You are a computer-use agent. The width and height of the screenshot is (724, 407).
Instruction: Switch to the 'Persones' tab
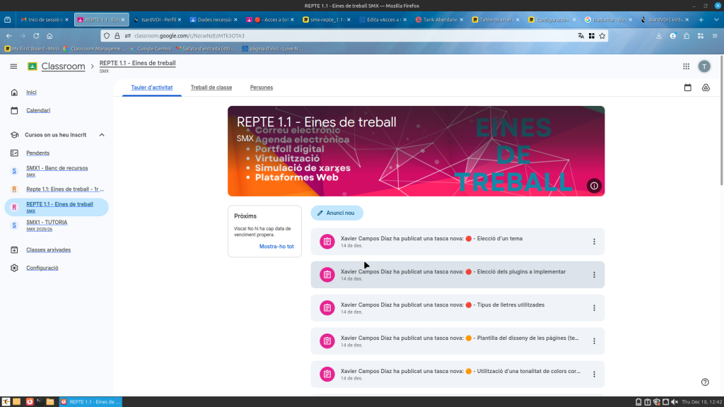[262, 88]
